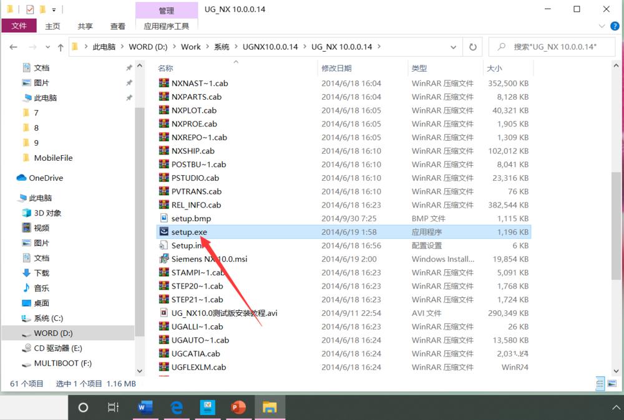Viewport: 624px width, 420px height.
Task: Open the 文件 menu
Action: pyautogui.click(x=19, y=26)
